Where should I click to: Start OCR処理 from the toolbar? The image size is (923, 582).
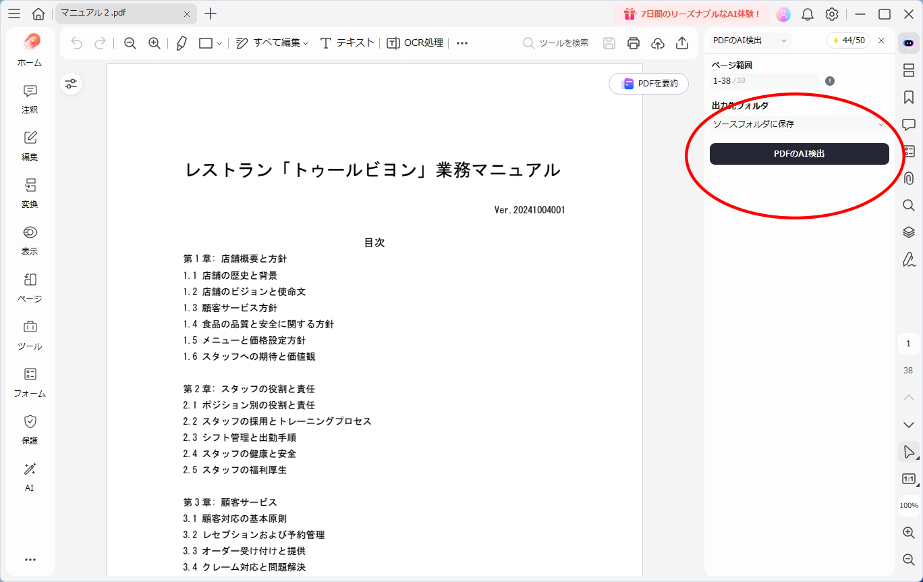415,43
